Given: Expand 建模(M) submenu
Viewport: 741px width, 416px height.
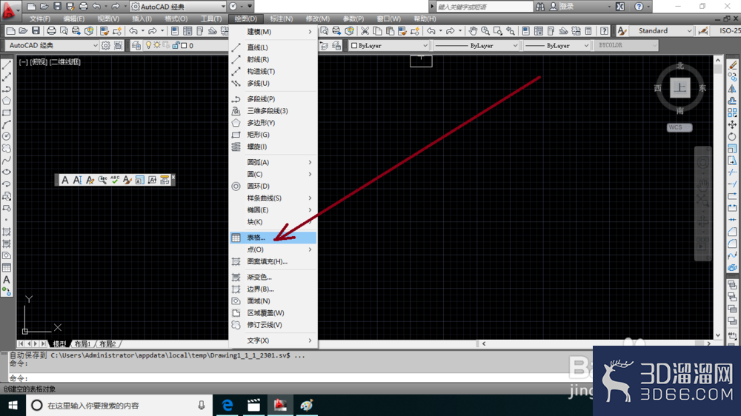Looking at the screenshot, I should pyautogui.click(x=273, y=32).
